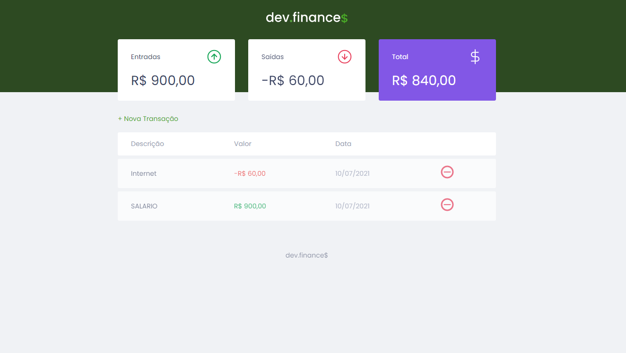Click the Total amount R$ 840,00
Screen dimensions: 626x353
(424, 80)
